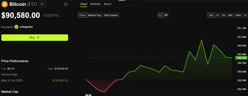Click the $90,580.00 price value
The height and width of the screenshot is (96, 248).
click(x=21, y=15)
